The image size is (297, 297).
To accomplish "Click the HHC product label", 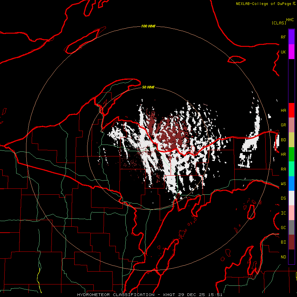I will pyautogui.click(x=290, y=20).
